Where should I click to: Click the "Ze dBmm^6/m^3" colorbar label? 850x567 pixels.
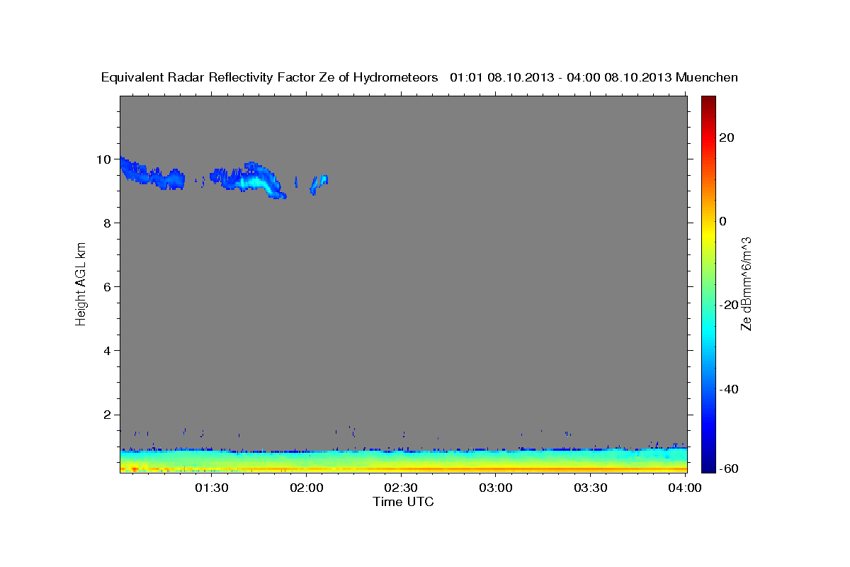coord(746,284)
